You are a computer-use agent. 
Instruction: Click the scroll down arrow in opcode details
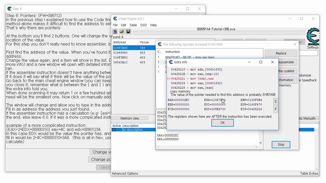tap(261, 143)
